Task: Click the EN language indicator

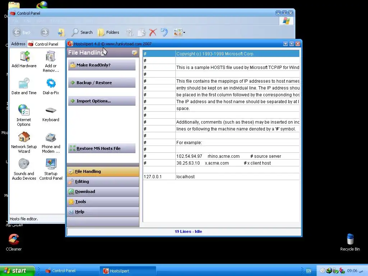Action: (308, 271)
